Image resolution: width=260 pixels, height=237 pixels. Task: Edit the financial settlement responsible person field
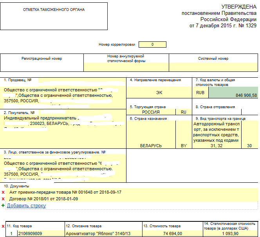click(x=63, y=168)
